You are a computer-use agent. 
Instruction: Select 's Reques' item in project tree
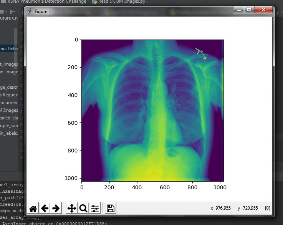(x=9, y=95)
